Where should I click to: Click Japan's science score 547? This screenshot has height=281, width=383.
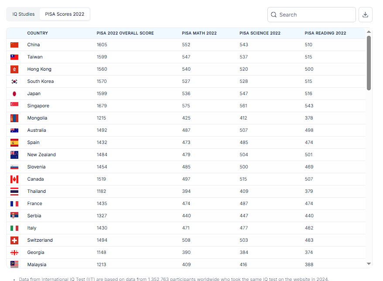[244, 93]
